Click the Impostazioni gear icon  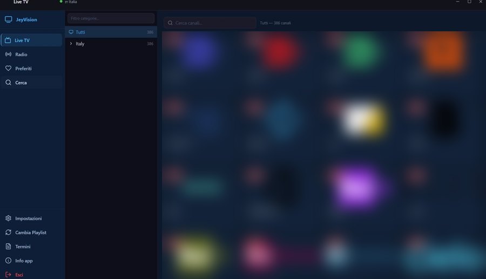point(8,219)
